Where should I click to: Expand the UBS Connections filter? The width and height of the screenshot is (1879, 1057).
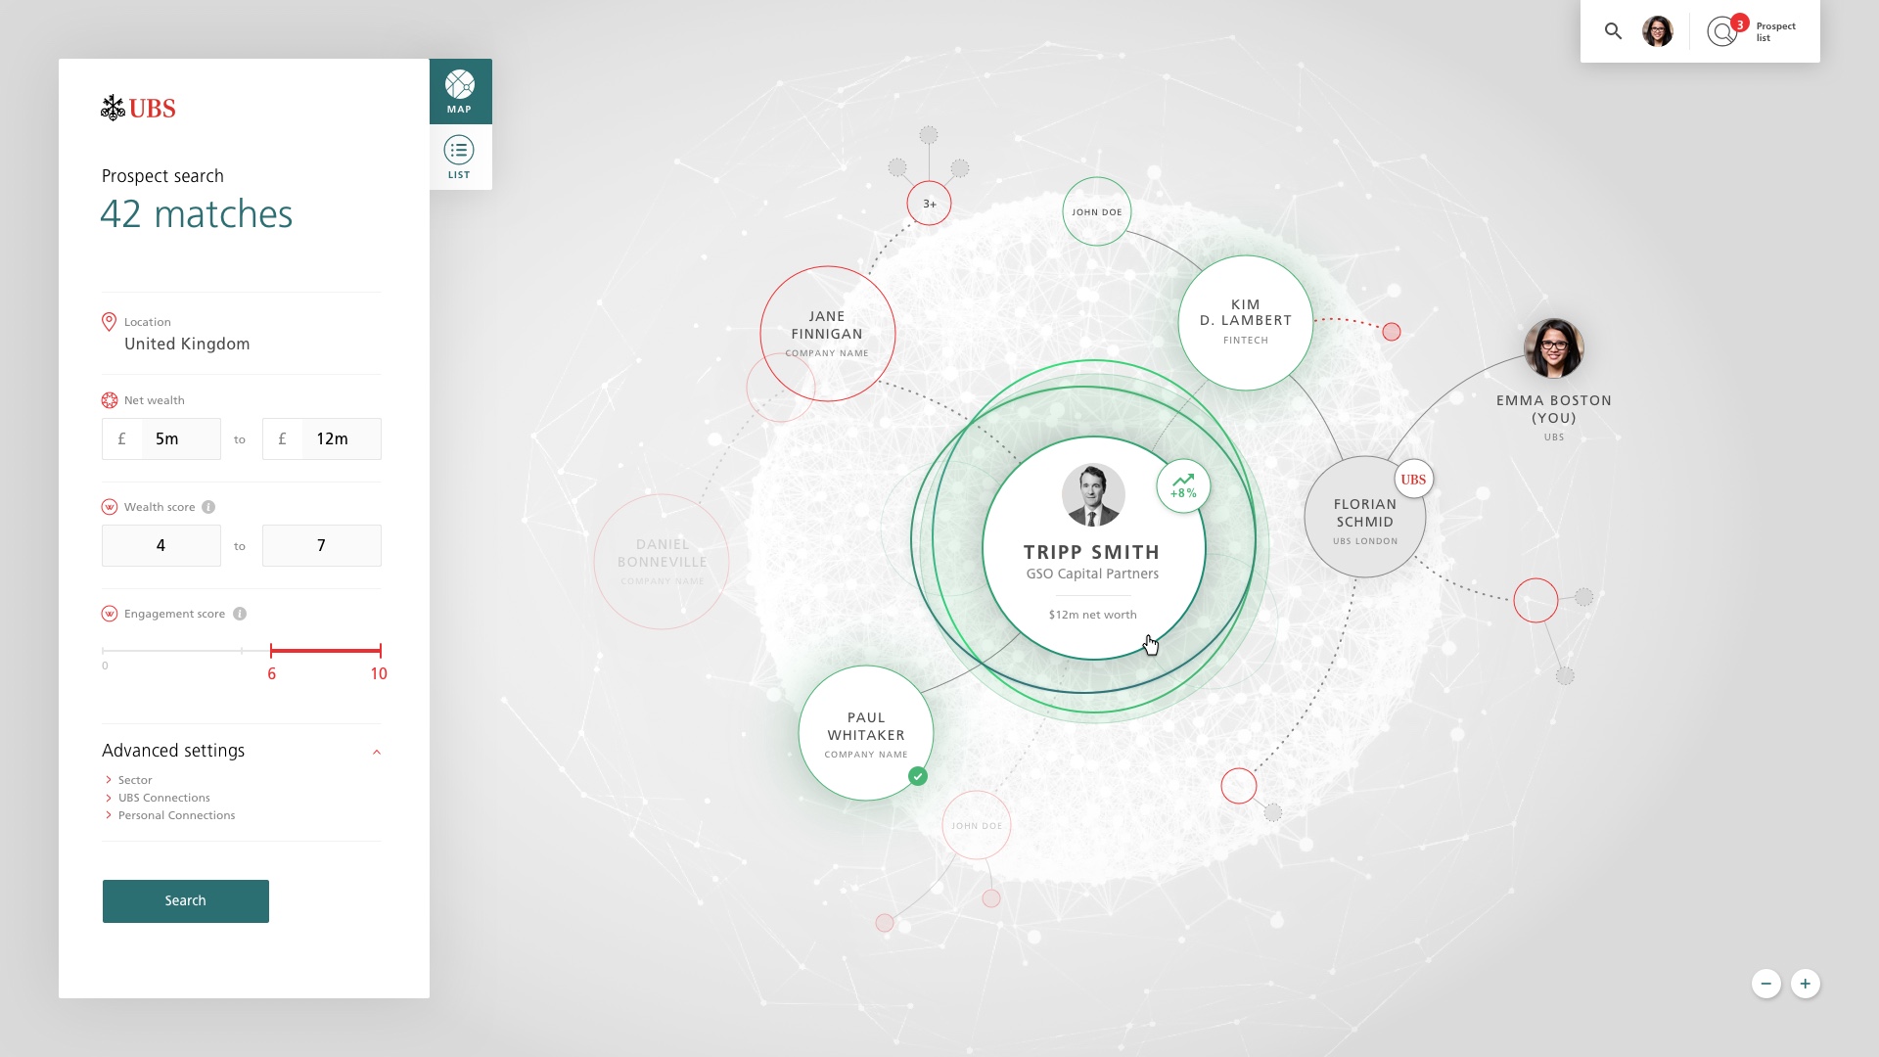coord(163,798)
